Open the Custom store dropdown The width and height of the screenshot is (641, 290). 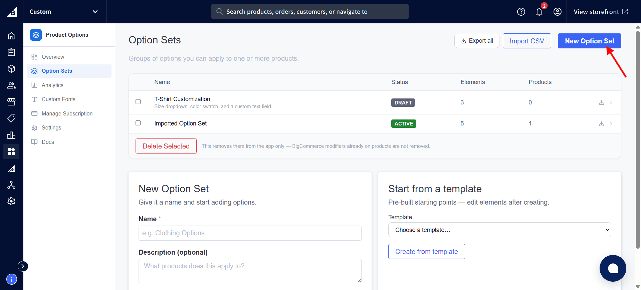click(x=64, y=12)
